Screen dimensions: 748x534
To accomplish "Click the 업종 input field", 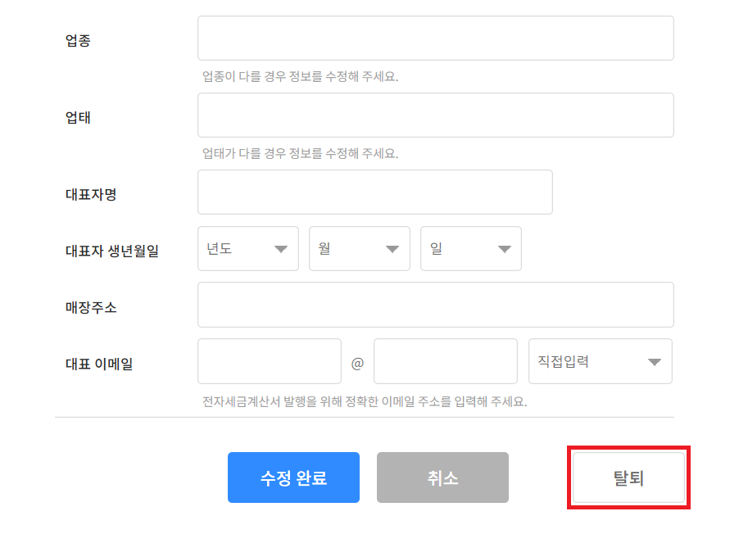I will click(x=436, y=38).
